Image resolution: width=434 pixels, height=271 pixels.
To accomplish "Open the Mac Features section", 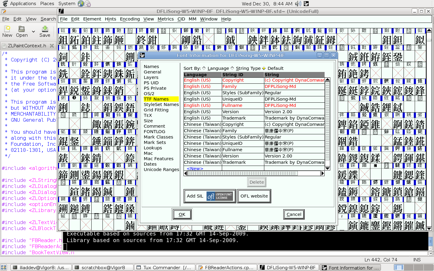I will (x=159, y=159).
